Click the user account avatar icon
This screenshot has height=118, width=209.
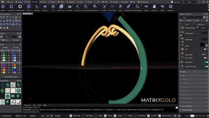172,2
